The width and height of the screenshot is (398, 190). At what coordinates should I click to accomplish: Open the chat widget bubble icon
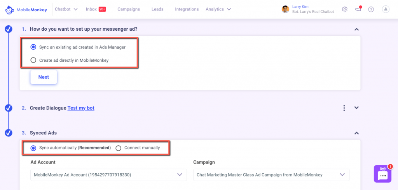[x=383, y=174]
